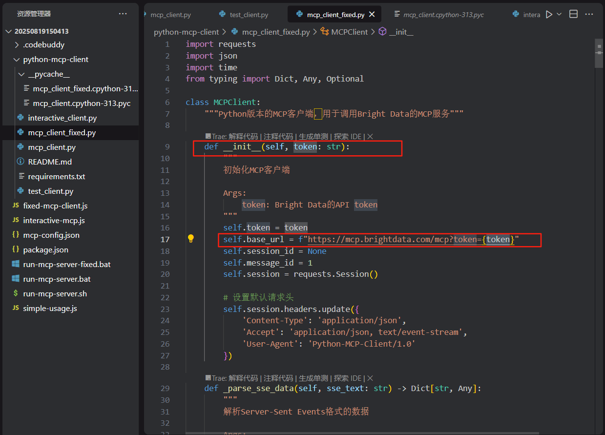The width and height of the screenshot is (605, 435).
Task: Click 'import requests' on line 1
Action: pyautogui.click(x=221, y=44)
